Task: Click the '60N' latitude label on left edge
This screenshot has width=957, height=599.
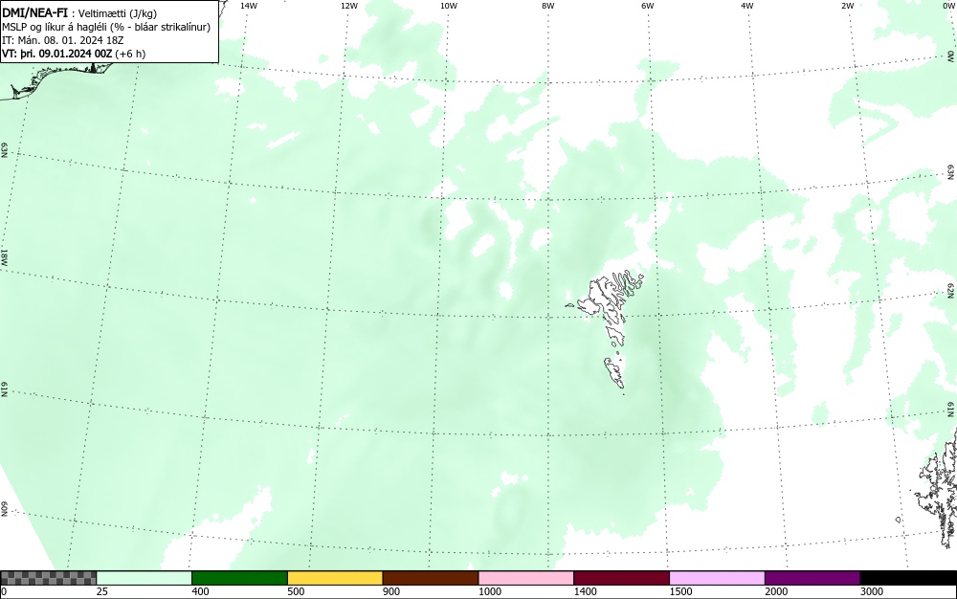Action: tap(4, 510)
